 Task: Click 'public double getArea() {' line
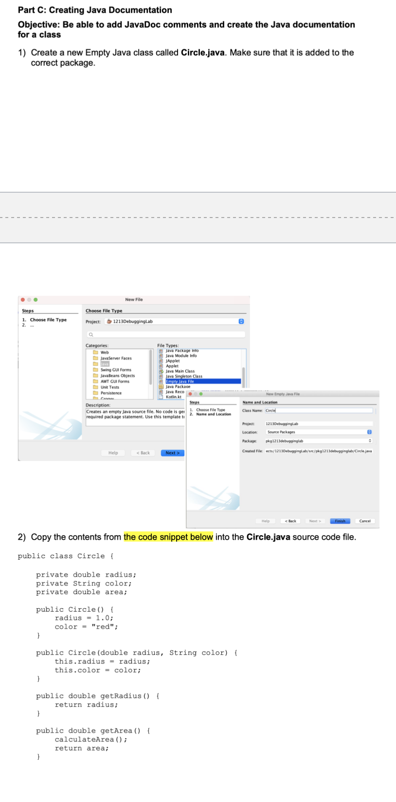click(93, 731)
